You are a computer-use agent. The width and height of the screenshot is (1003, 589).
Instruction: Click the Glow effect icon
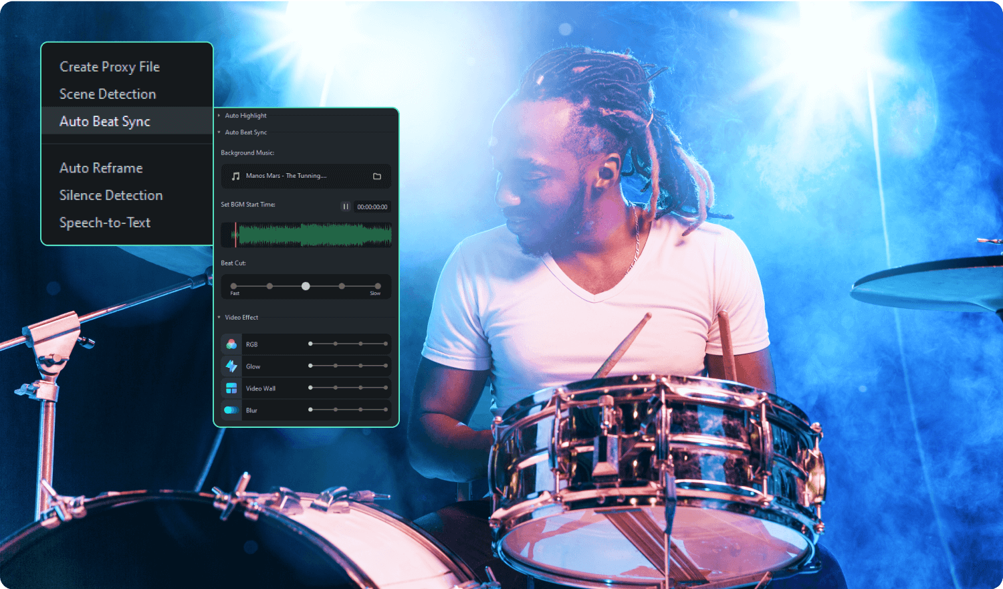pos(231,366)
